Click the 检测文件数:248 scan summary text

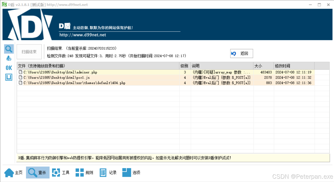tap(117, 56)
